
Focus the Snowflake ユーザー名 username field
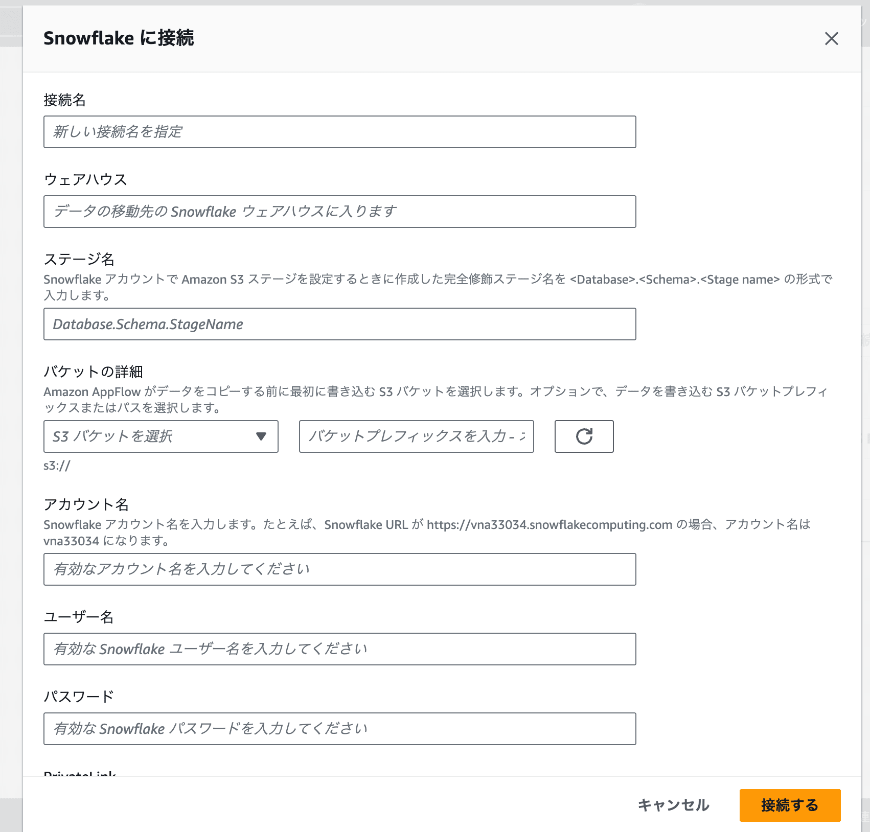[x=340, y=649]
